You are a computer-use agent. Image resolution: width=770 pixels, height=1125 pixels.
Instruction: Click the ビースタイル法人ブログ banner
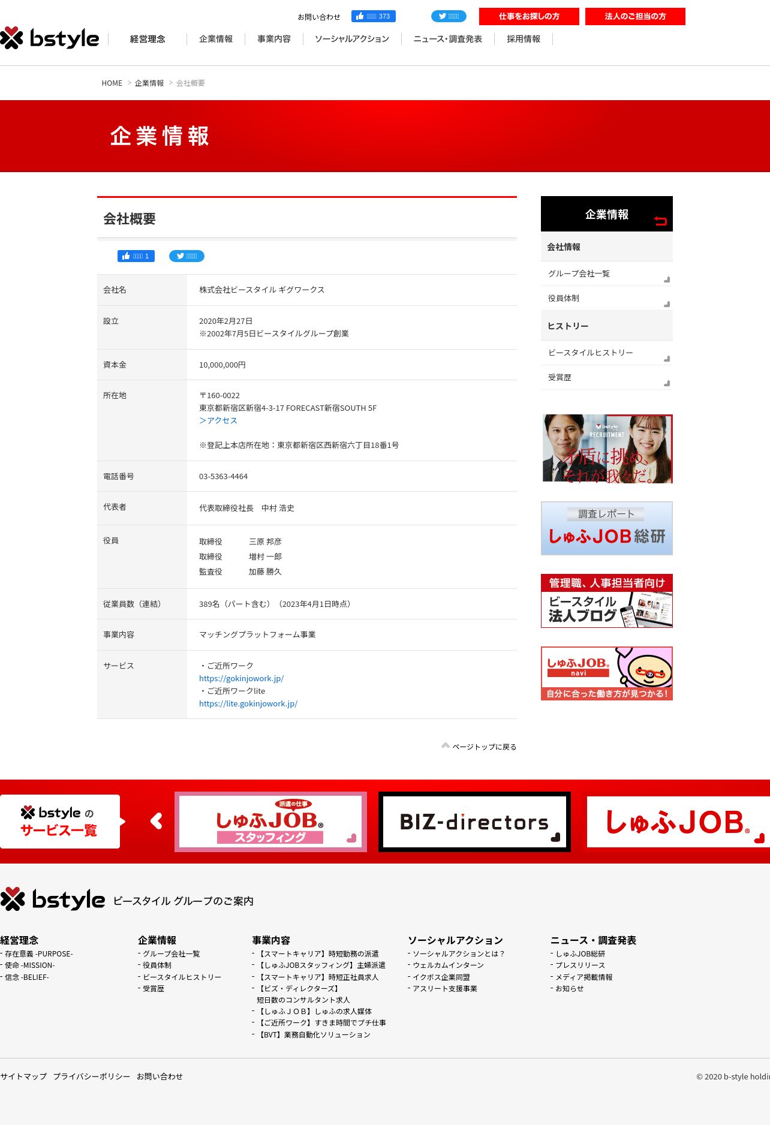point(607,601)
